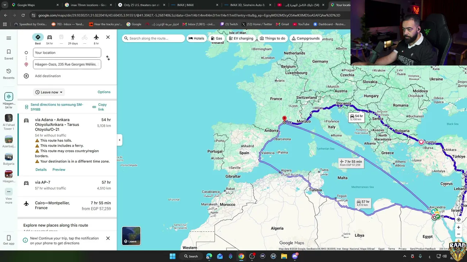
Task: Click the red destination pin near Montpellier
Action: coord(285,119)
